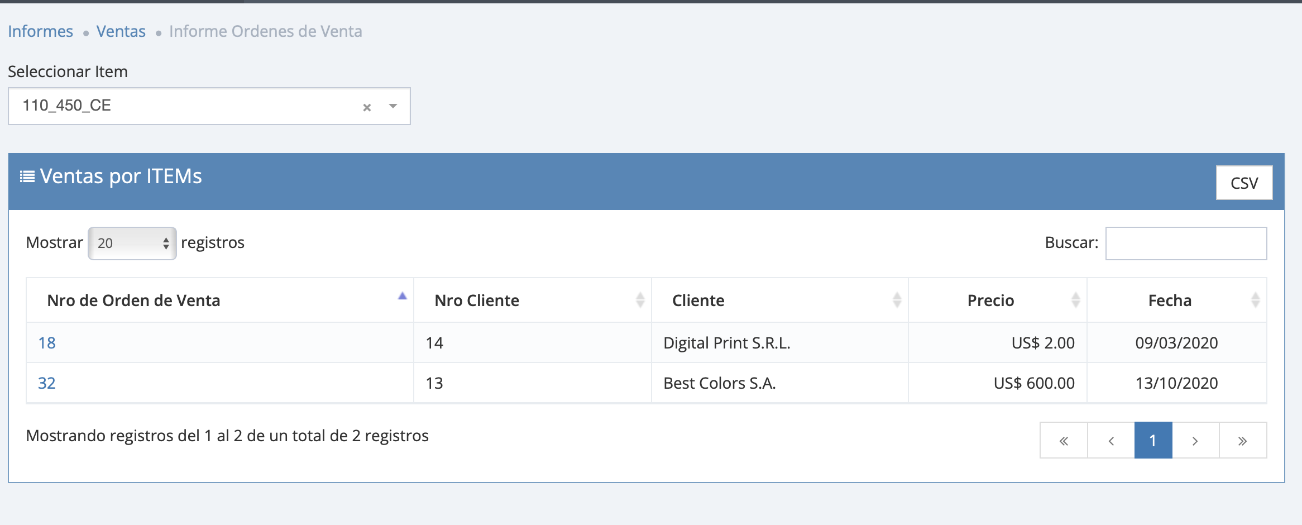Jump to last page of results
The image size is (1302, 525).
click(x=1242, y=441)
